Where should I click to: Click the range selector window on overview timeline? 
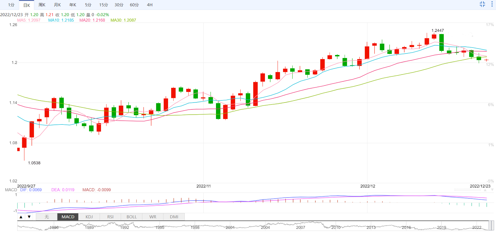click(x=491, y=226)
